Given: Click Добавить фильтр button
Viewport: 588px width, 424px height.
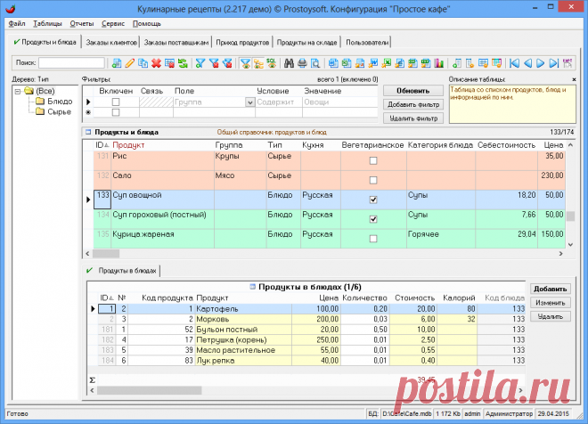Looking at the screenshot, I should pyautogui.click(x=413, y=104).
